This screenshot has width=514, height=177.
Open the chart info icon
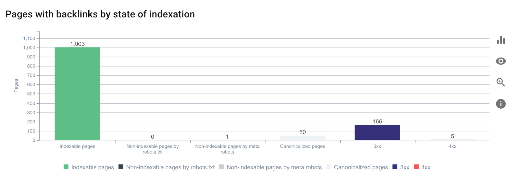(x=501, y=104)
